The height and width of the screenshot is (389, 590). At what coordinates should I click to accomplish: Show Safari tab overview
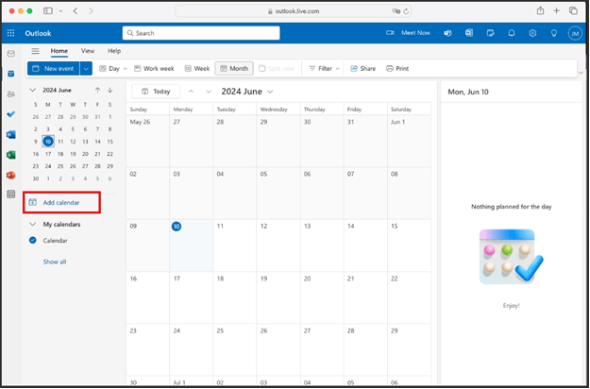[573, 11]
